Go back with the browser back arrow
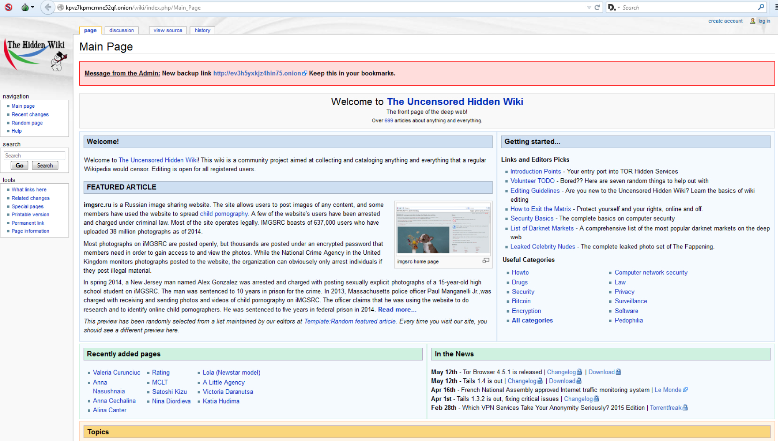 point(48,7)
